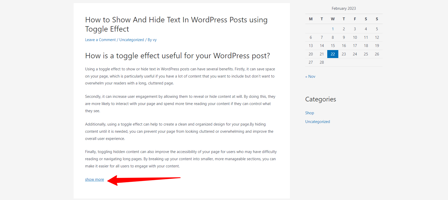Open the 'Leave a Comment' link

pos(100,40)
